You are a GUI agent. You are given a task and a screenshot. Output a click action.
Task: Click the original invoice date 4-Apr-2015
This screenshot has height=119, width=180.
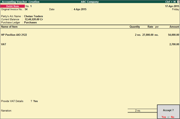(x=80, y=9)
